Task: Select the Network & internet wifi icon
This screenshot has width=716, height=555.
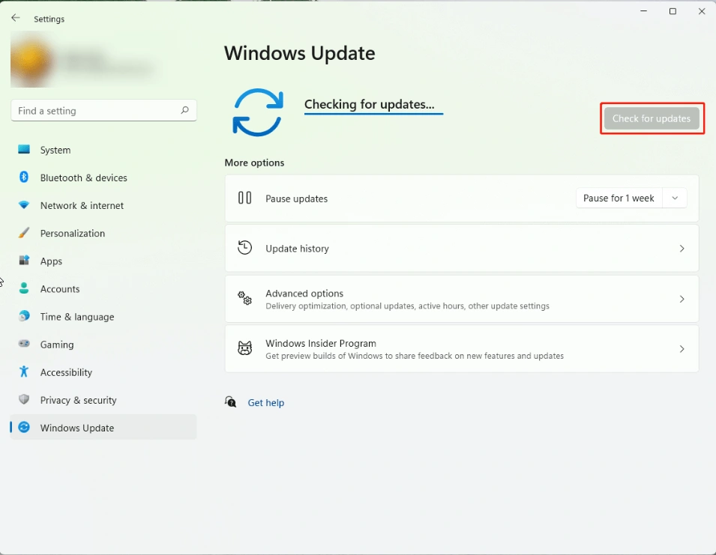Action: click(24, 205)
